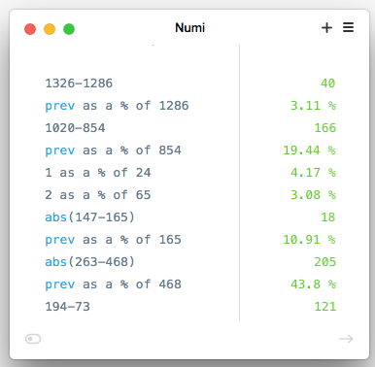This screenshot has width=375, height=367.
Task: Copy the result 3.08 %
Action: pos(313,195)
